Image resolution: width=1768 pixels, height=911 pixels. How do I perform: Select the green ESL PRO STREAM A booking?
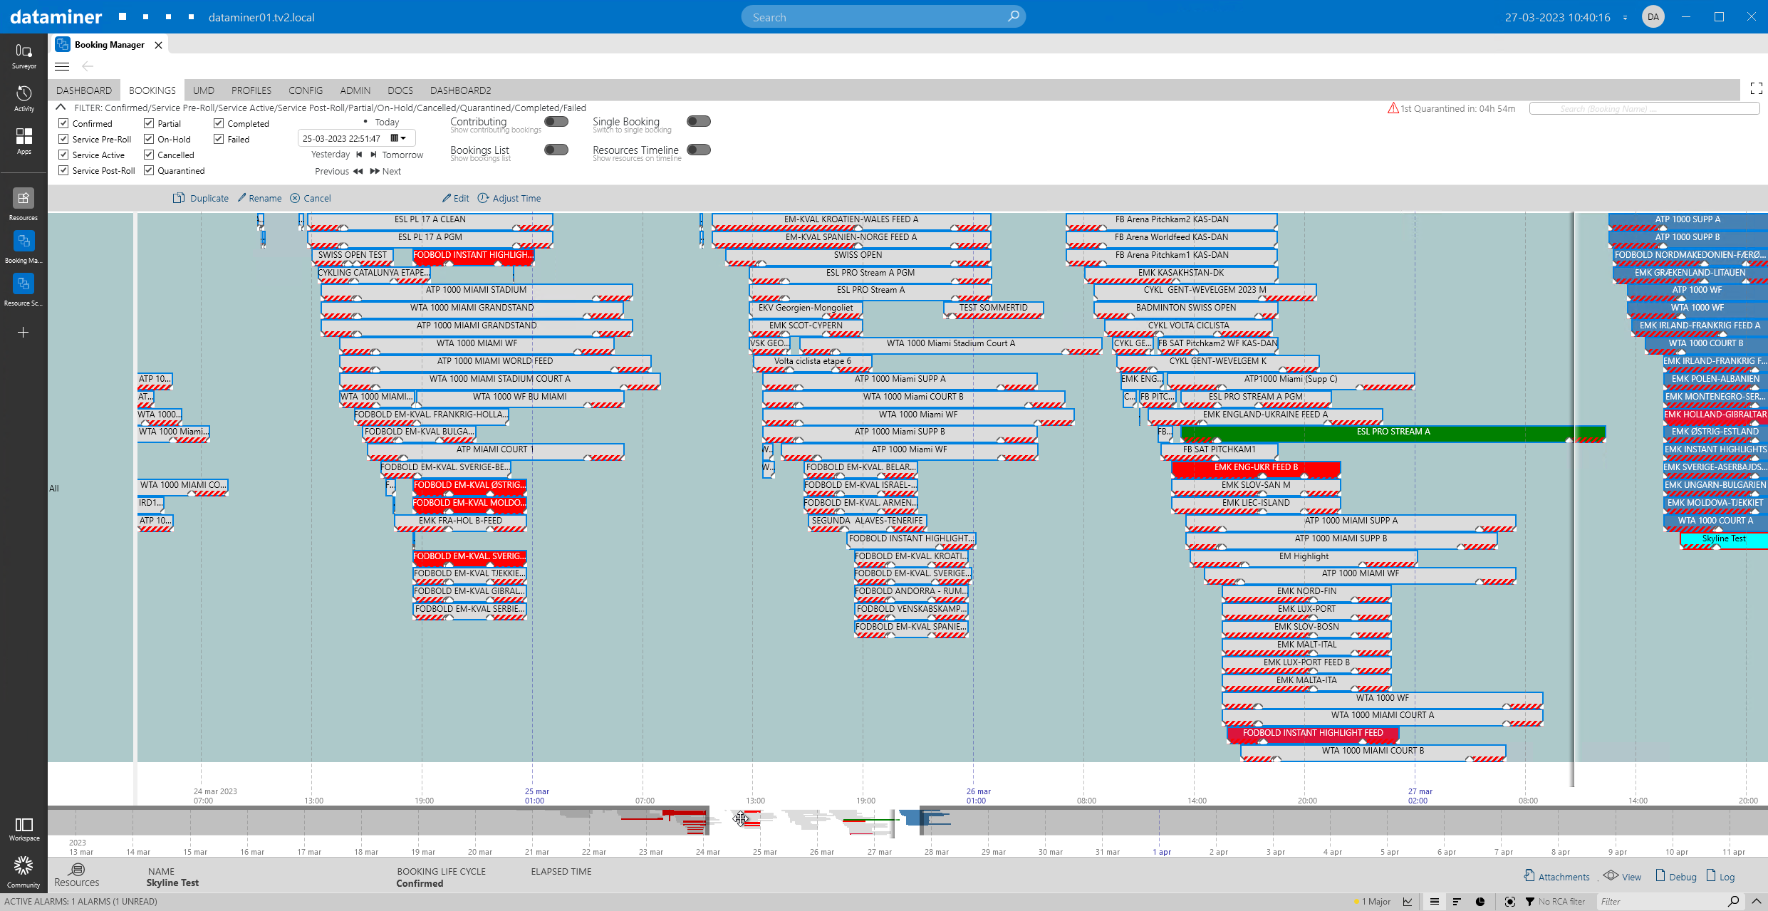1393,432
